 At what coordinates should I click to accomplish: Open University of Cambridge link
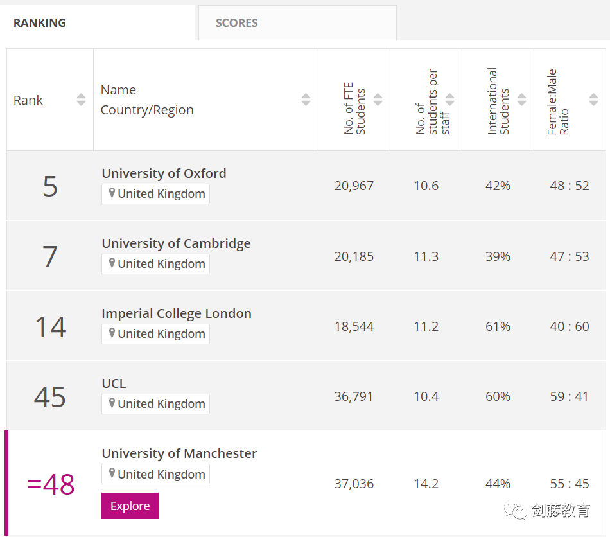point(176,243)
